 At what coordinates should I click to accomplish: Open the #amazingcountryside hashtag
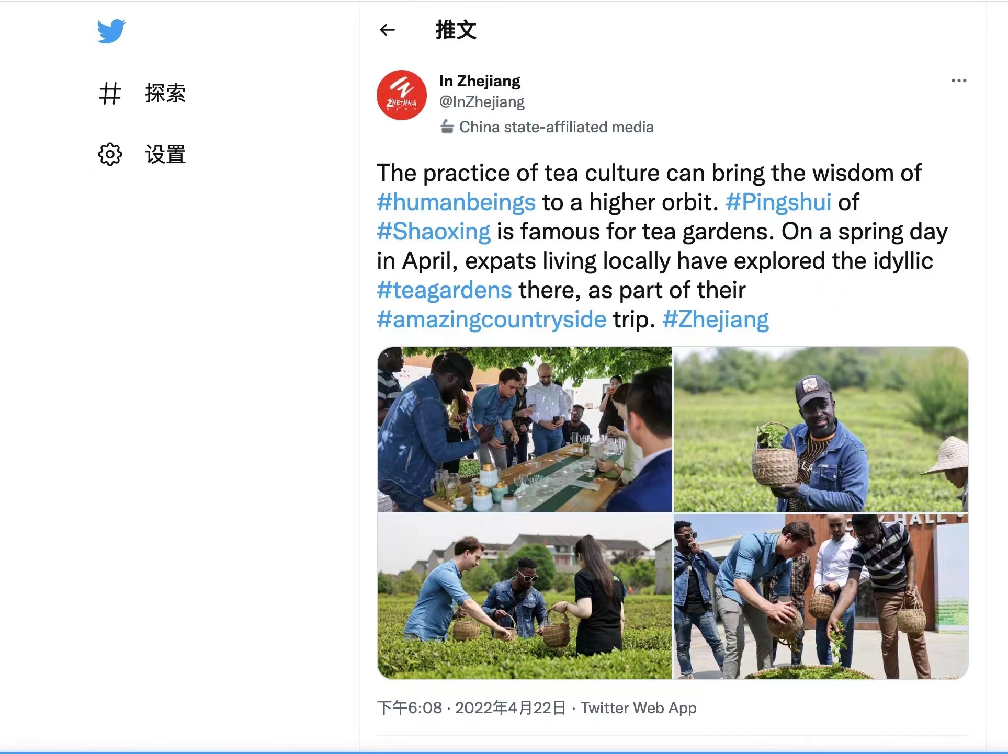click(492, 319)
